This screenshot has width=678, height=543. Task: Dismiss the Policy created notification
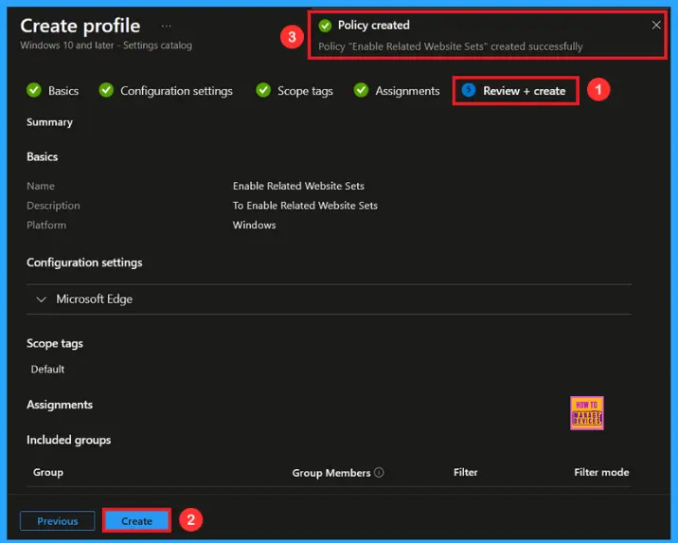coord(656,25)
